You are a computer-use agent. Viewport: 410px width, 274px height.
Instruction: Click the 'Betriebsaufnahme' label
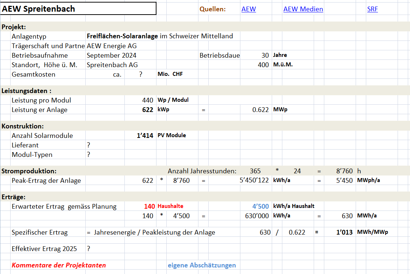click(x=39, y=55)
